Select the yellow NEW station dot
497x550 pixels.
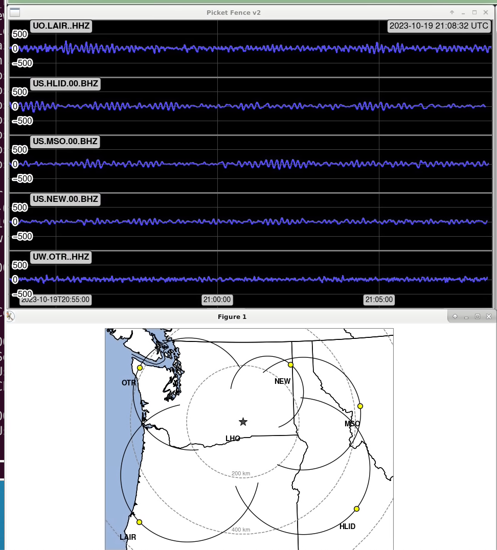click(x=290, y=364)
